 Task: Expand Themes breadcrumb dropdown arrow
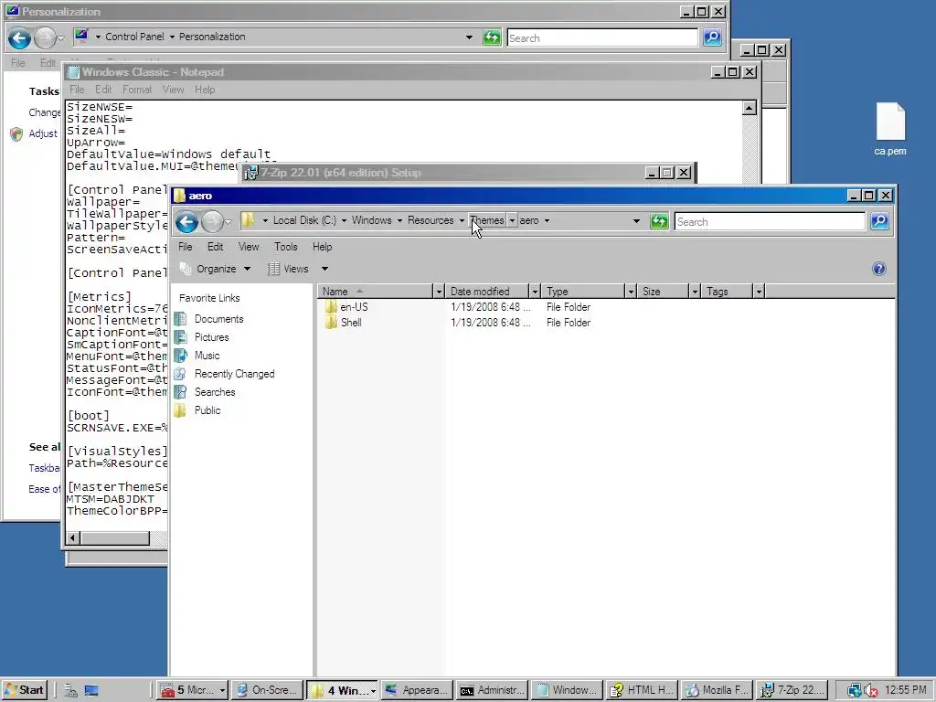512,220
